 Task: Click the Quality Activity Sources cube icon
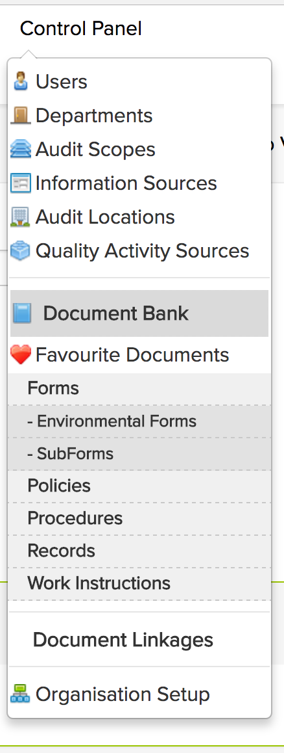[20, 251]
